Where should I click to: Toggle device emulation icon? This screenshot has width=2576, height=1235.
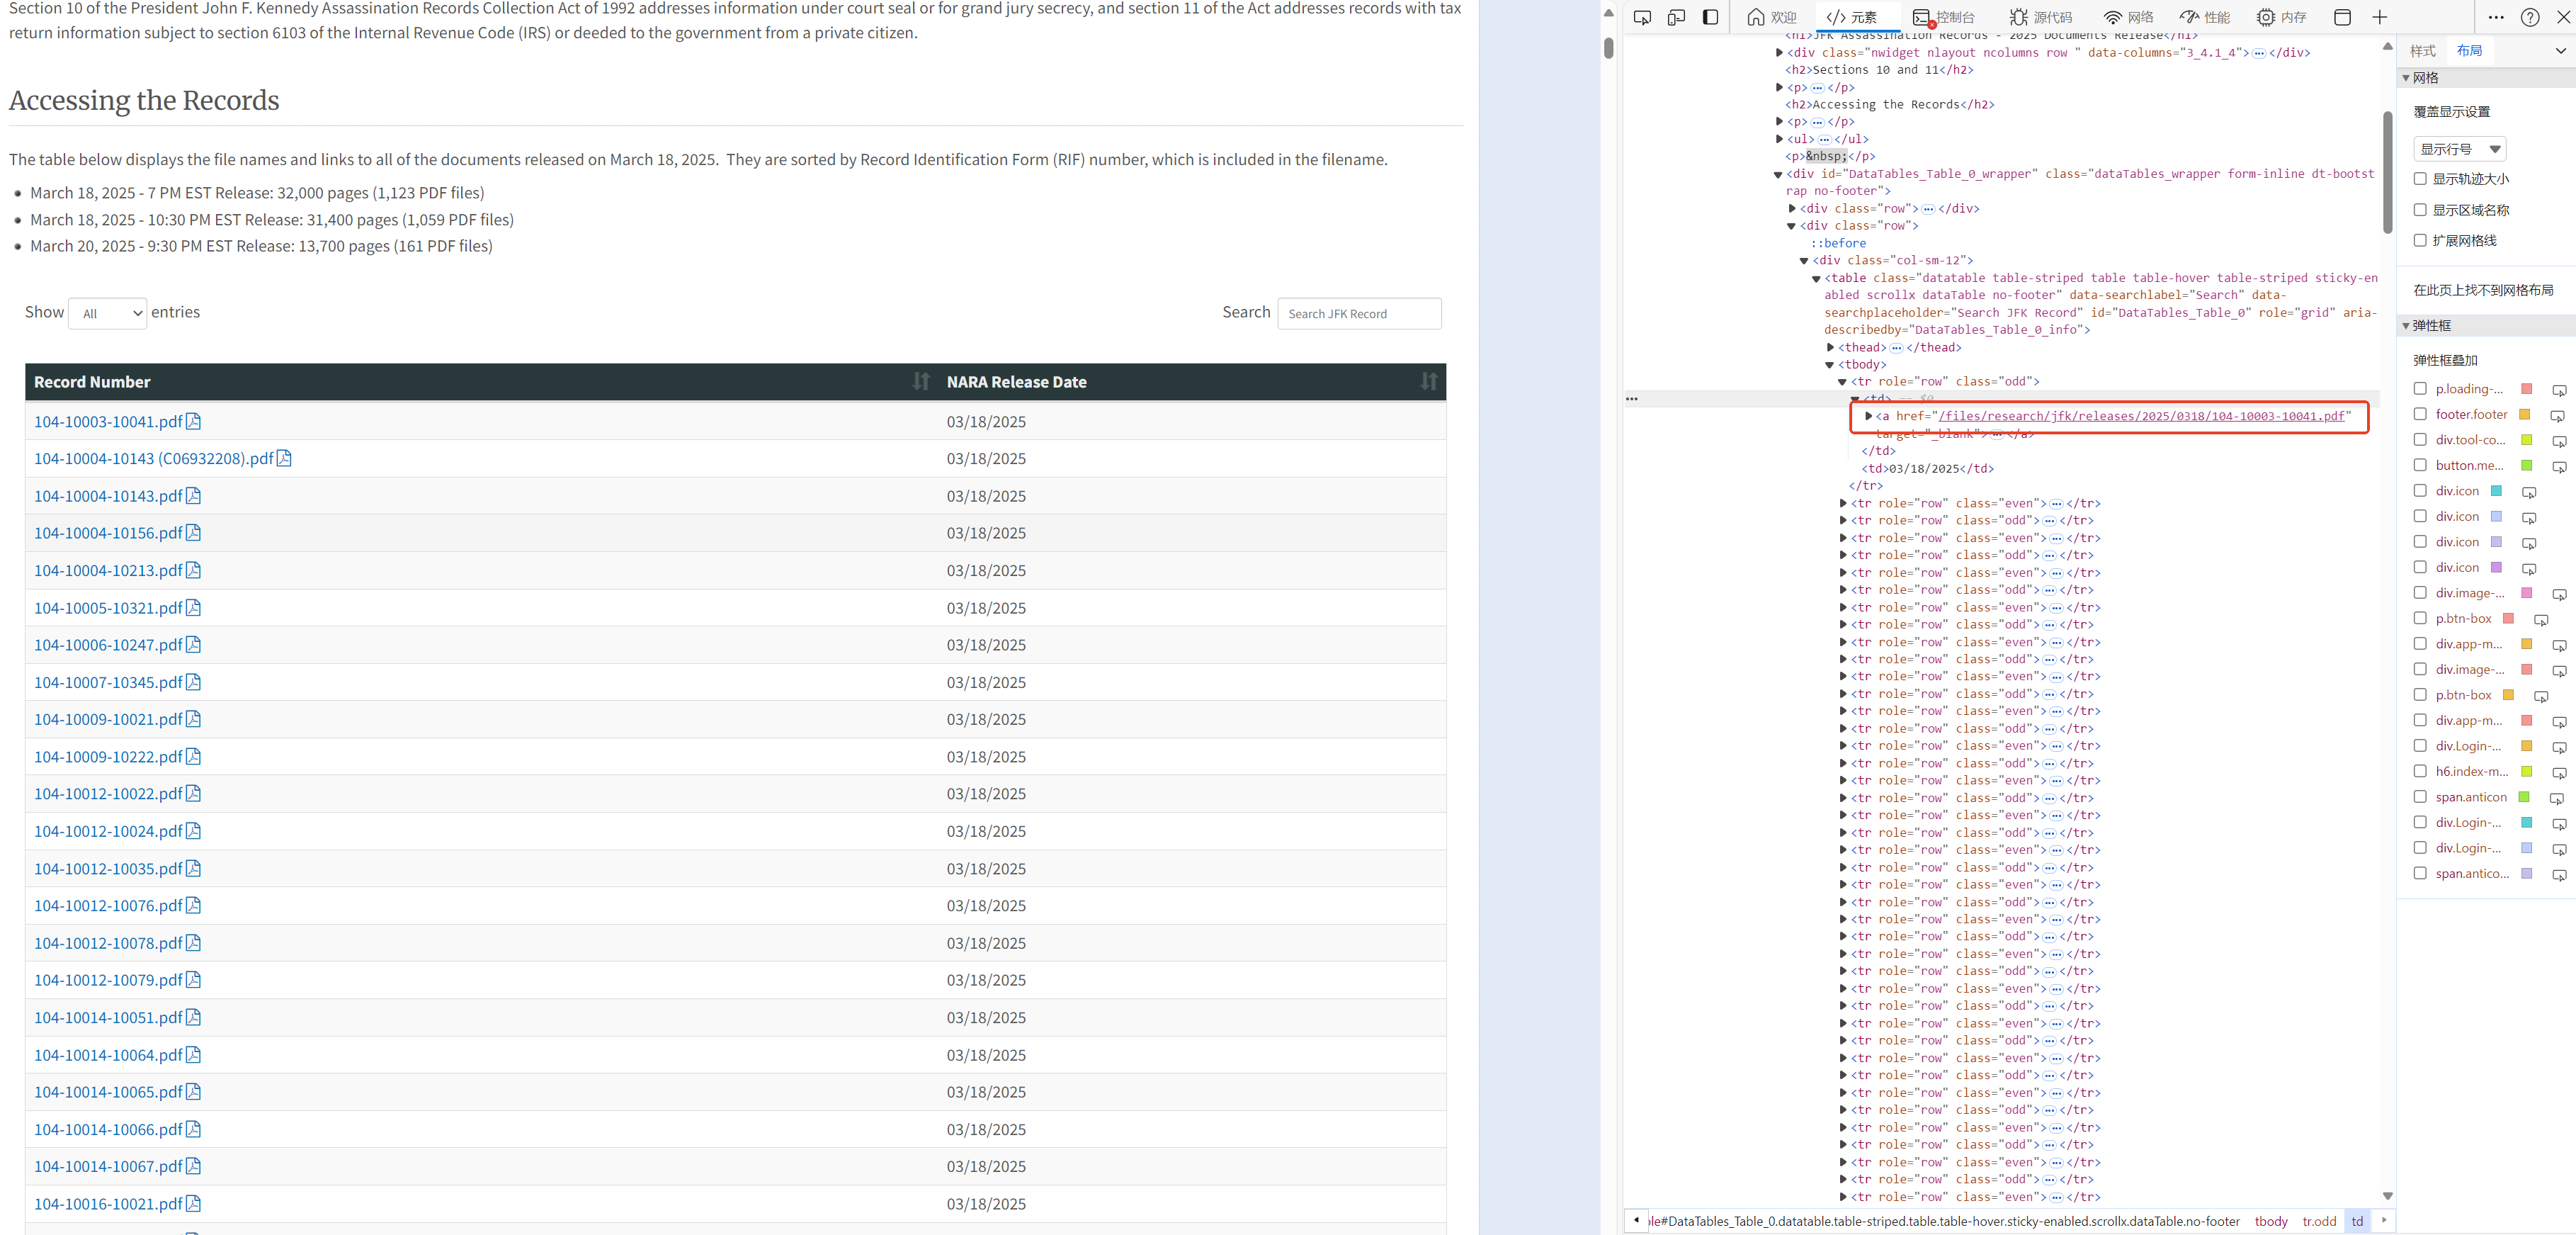point(1676,17)
